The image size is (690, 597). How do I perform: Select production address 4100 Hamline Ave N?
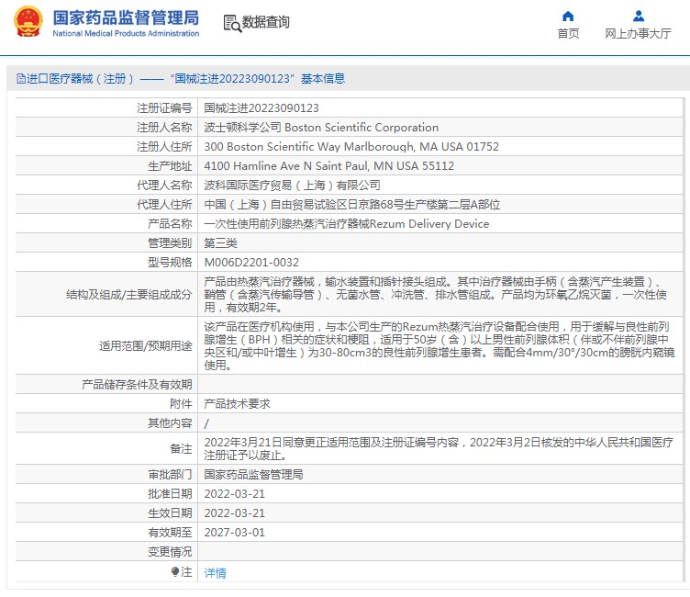click(x=329, y=166)
